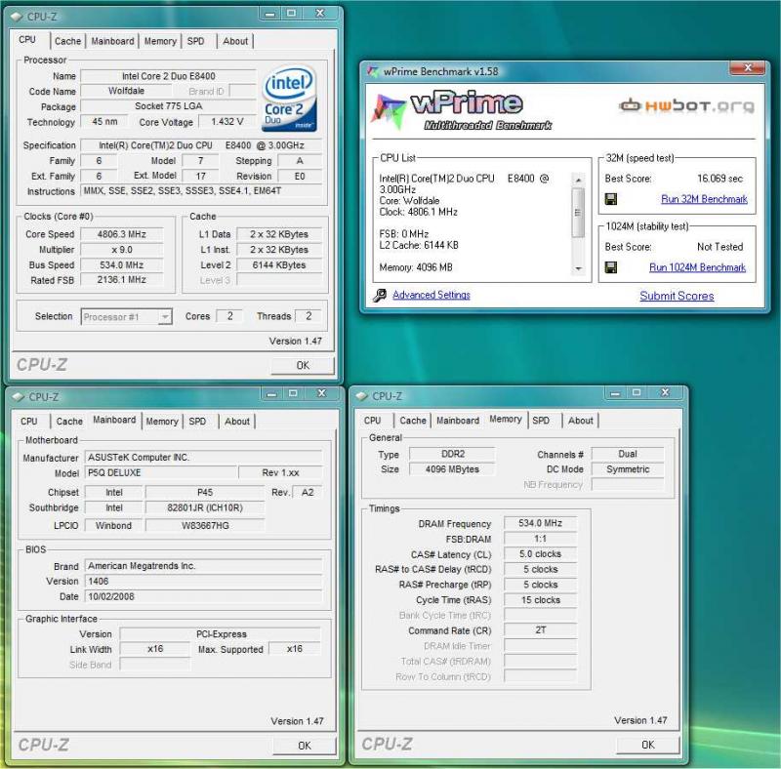Click the Command Rate value 2T
This screenshot has width=781, height=769.
(540, 630)
